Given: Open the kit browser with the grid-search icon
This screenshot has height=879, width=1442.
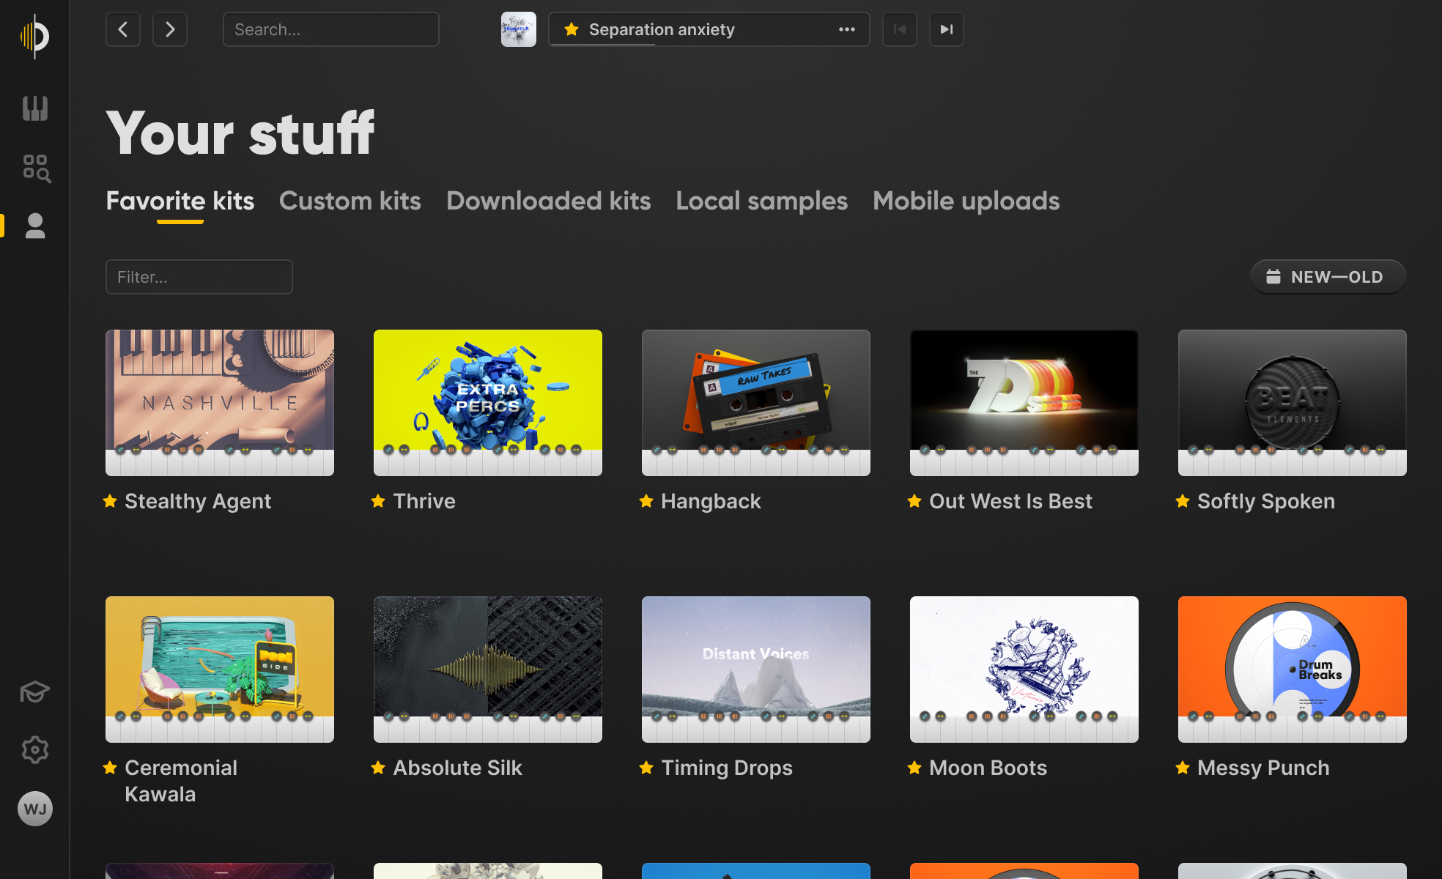Looking at the screenshot, I should (x=34, y=167).
